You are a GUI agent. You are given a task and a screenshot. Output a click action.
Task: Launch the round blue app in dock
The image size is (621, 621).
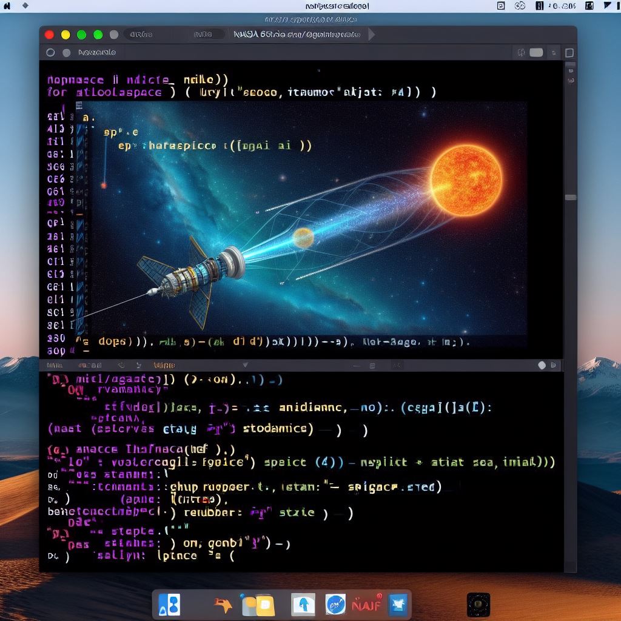[335, 605]
